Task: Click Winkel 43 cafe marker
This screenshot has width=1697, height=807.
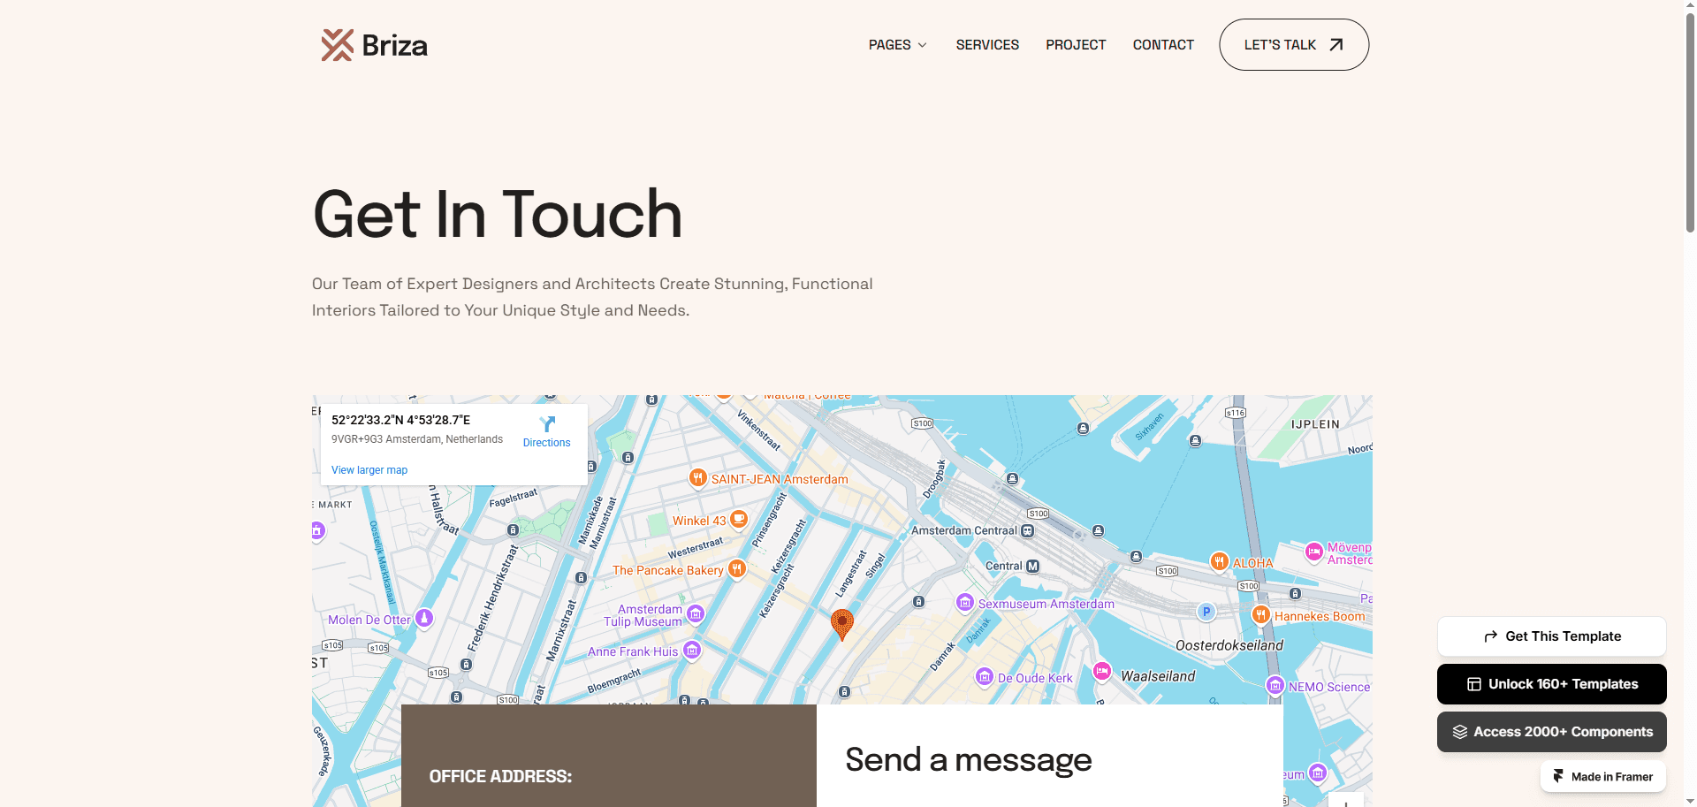Action: [x=739, y=520]
